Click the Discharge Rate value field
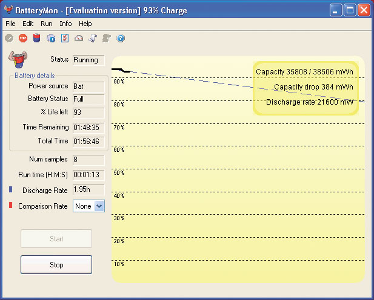 coord(88,190)
